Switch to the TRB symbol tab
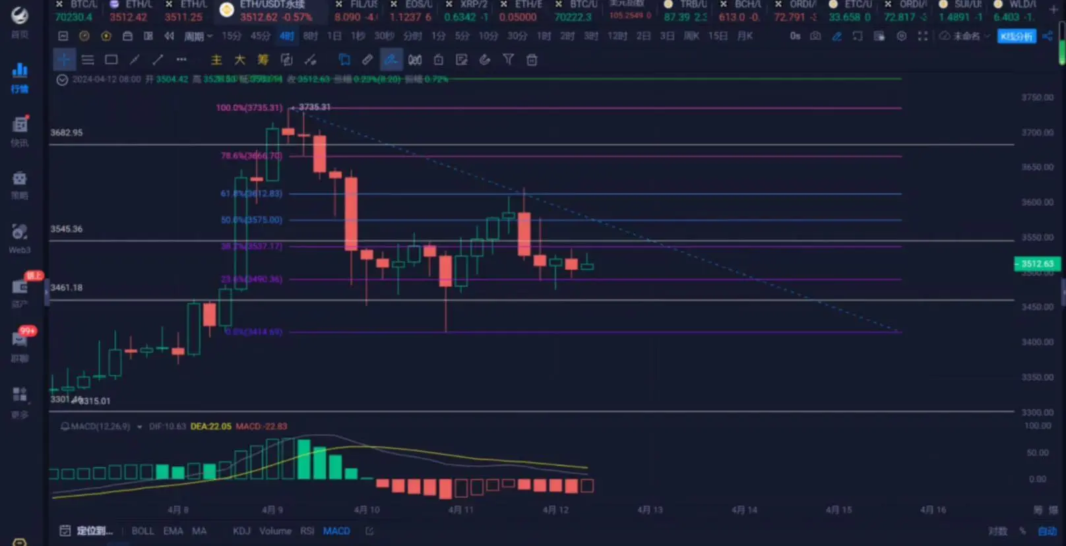This screenshot has height=546, width=1066. pyautogui.click(x=686, y=11)
